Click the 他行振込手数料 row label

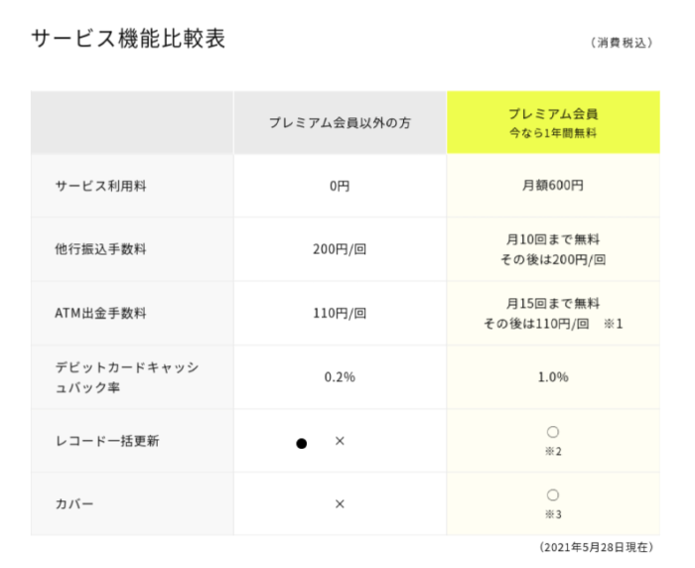[x=100, y=249]
